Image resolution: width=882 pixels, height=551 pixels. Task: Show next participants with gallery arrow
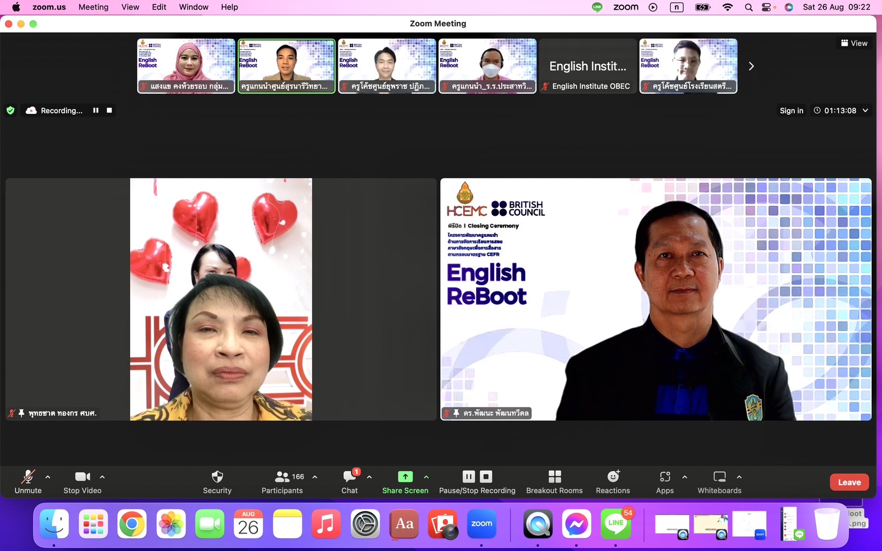coord(751,66)
